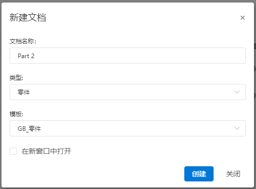Enable the 在新窗口中打开 checkbox

[x=13, y=151]
